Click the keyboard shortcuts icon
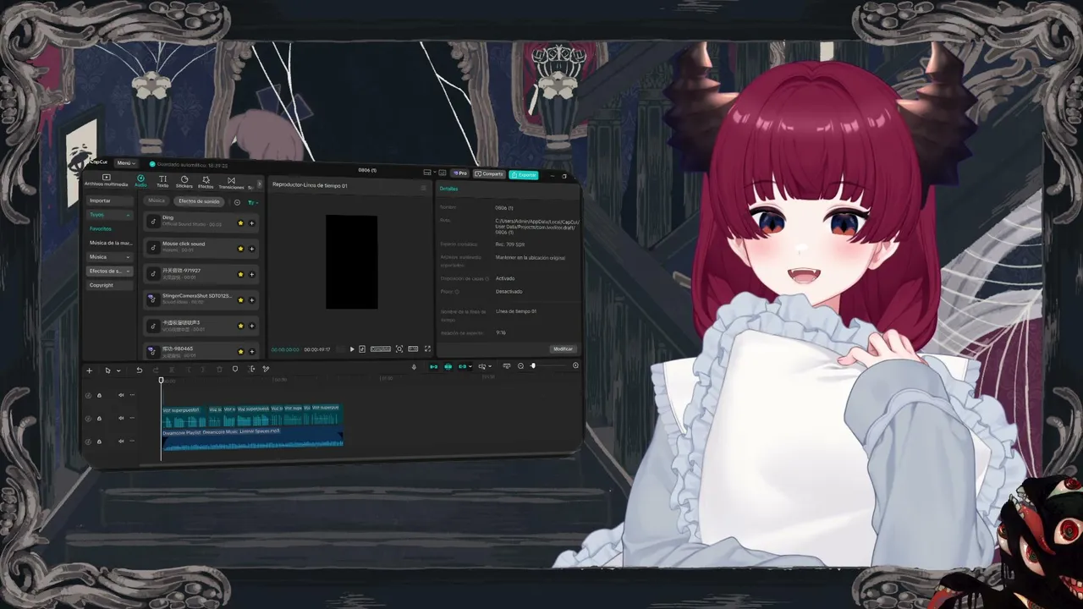 (x=443, y=173)
